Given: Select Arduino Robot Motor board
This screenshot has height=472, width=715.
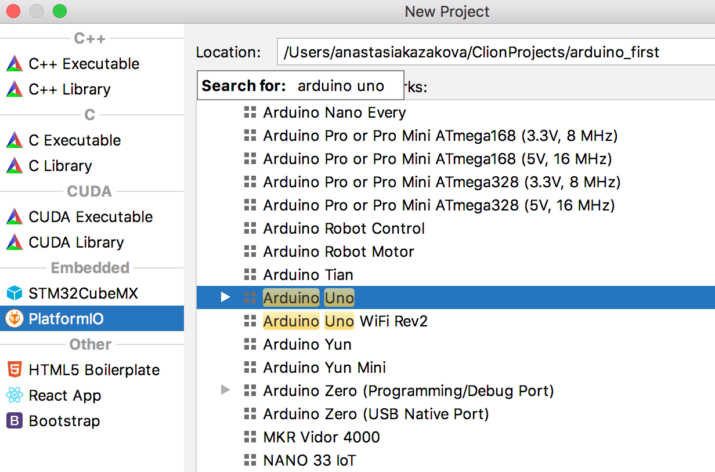Looking at the screenshot, I should 338,251.
